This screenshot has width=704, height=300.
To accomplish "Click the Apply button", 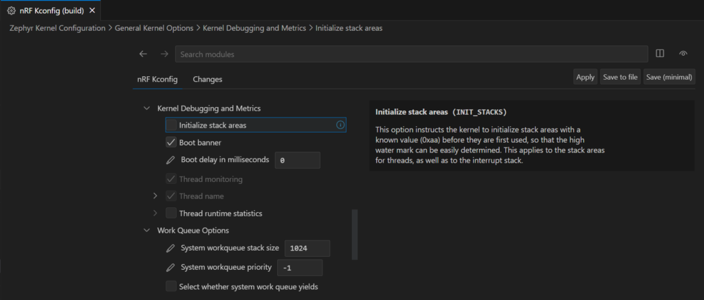I will pos(585,77).
